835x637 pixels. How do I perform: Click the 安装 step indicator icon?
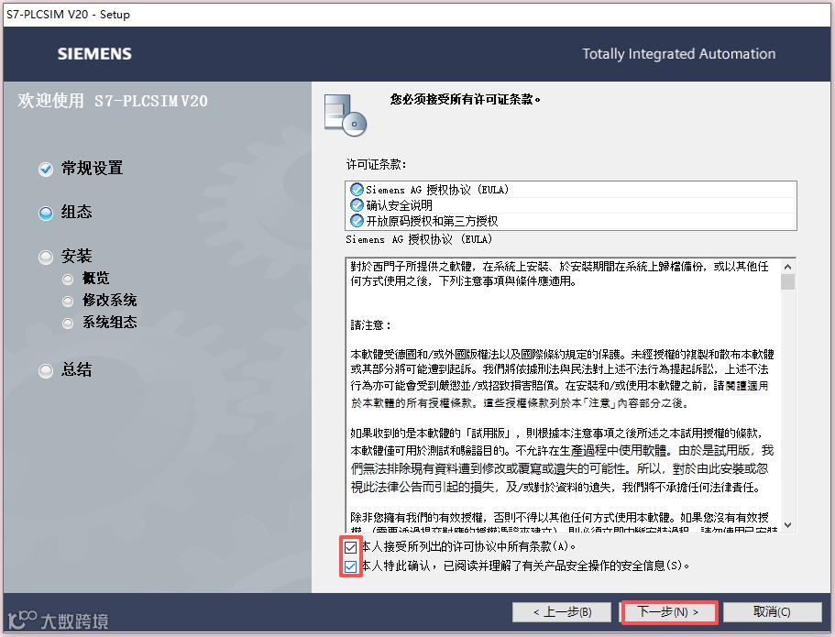(x=46, y=258)
